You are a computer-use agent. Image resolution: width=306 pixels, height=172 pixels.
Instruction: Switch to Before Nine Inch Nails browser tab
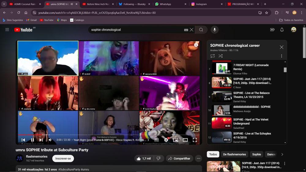[x=98, y=4]
